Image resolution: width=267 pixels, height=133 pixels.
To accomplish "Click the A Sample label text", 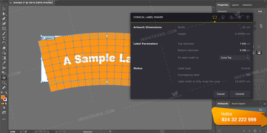I will pyautogui.click(x=97, y=59).
